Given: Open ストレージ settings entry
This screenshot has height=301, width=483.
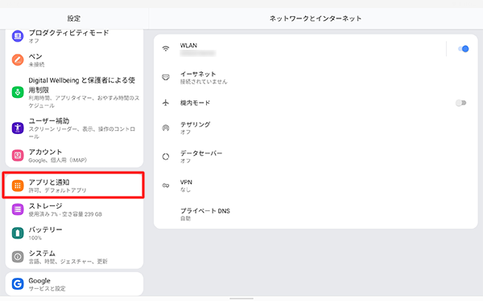Looking at the screenshot, I should (x=74, y=209).
